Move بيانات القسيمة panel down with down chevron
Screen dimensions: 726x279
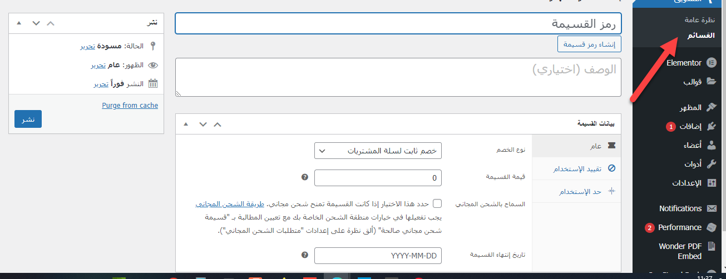pyautogui.click(x=203, y=124)
